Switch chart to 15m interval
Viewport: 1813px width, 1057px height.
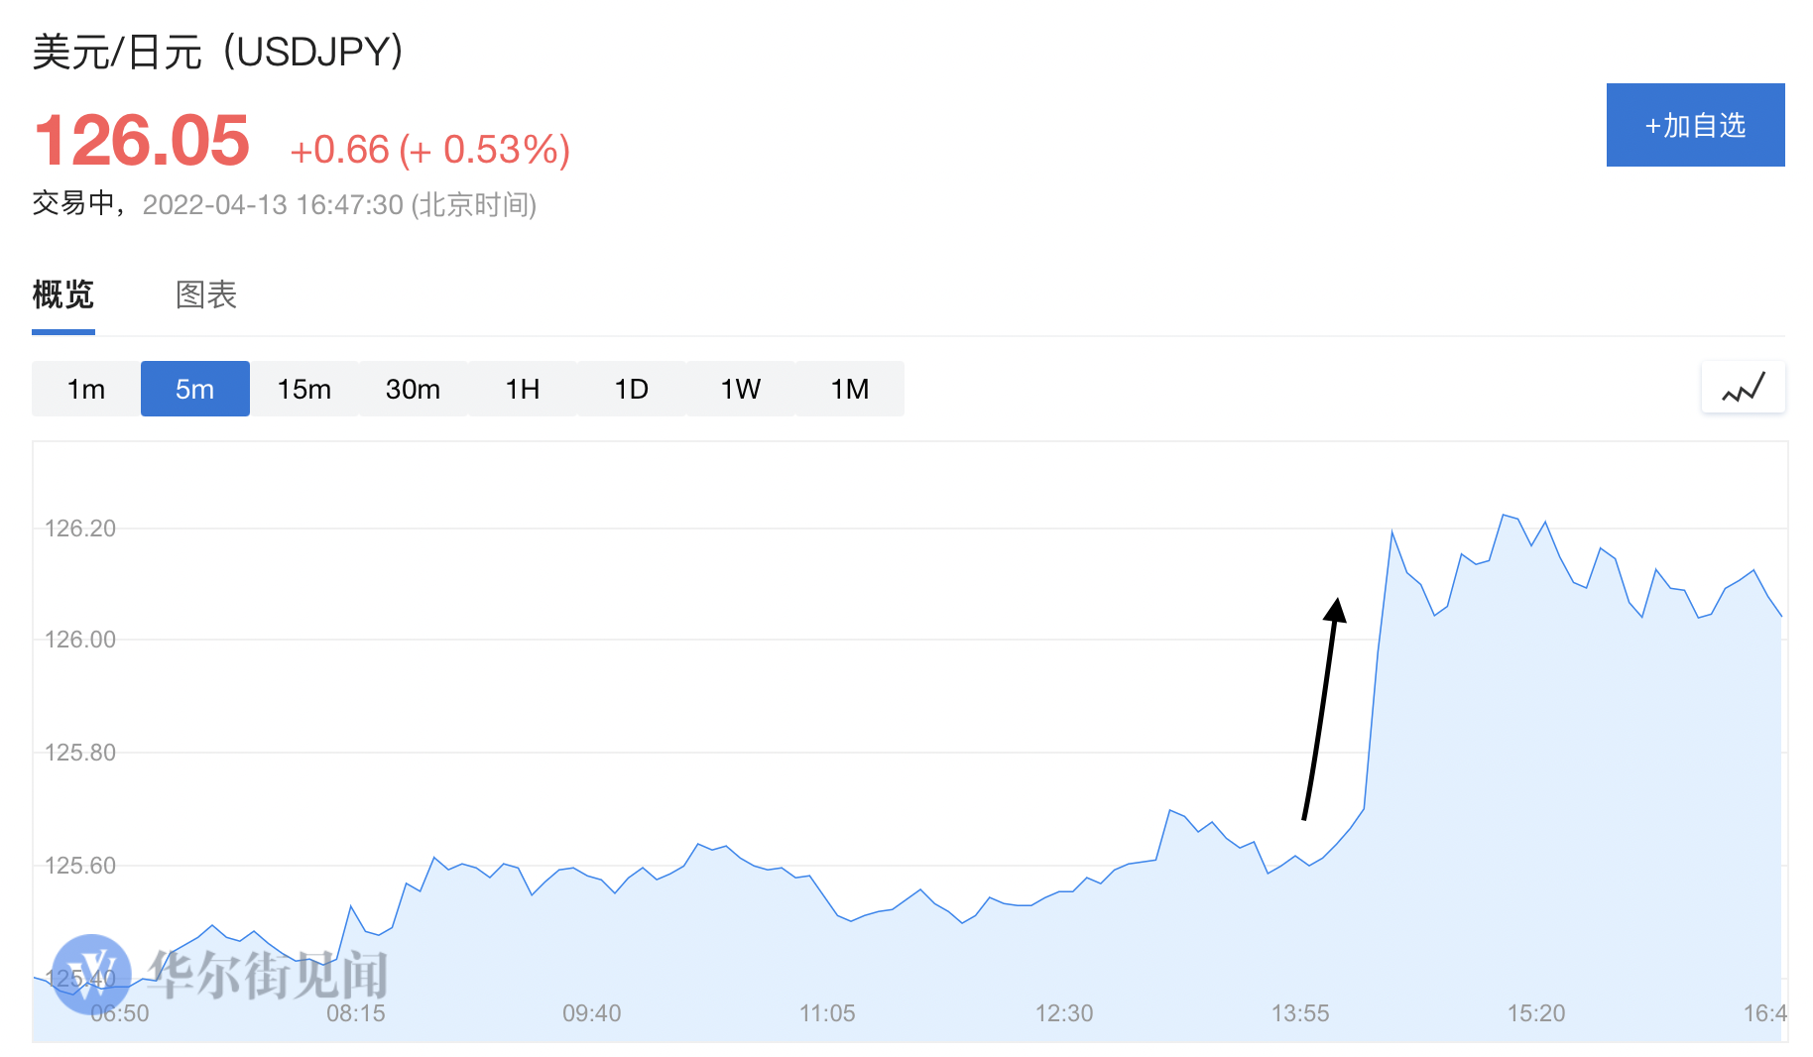coord(303,389)
